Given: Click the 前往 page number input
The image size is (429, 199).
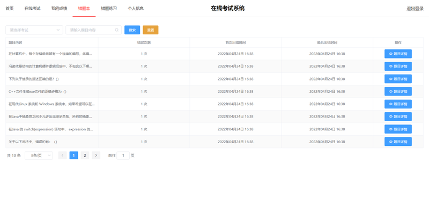Looking at the screenshot, I should click(123, 156).
